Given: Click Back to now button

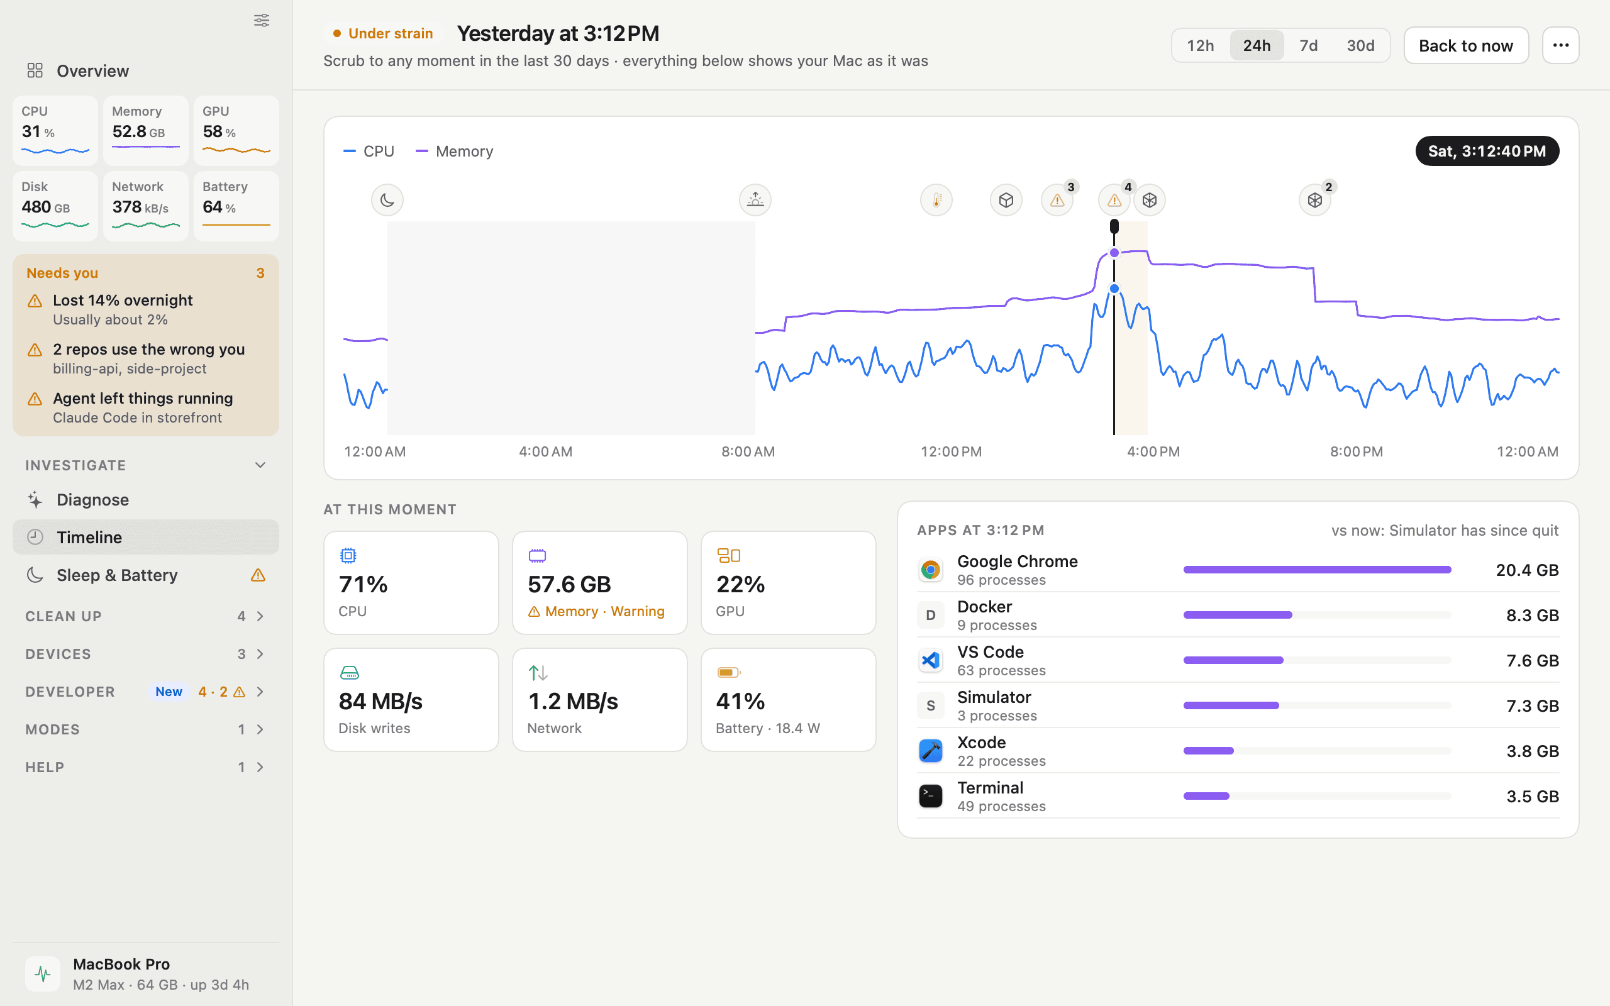Looking at the screenshot, I should [x=1465, y=45].
